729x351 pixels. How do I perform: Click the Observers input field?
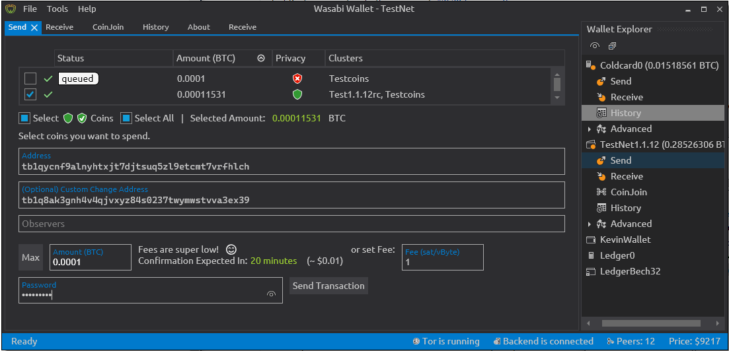coord(291,224)
